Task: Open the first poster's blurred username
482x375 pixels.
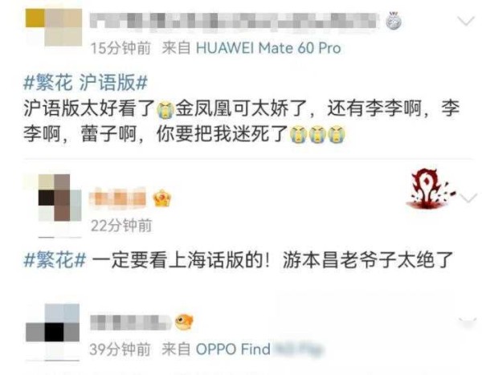Action: [x=234, y=21]
